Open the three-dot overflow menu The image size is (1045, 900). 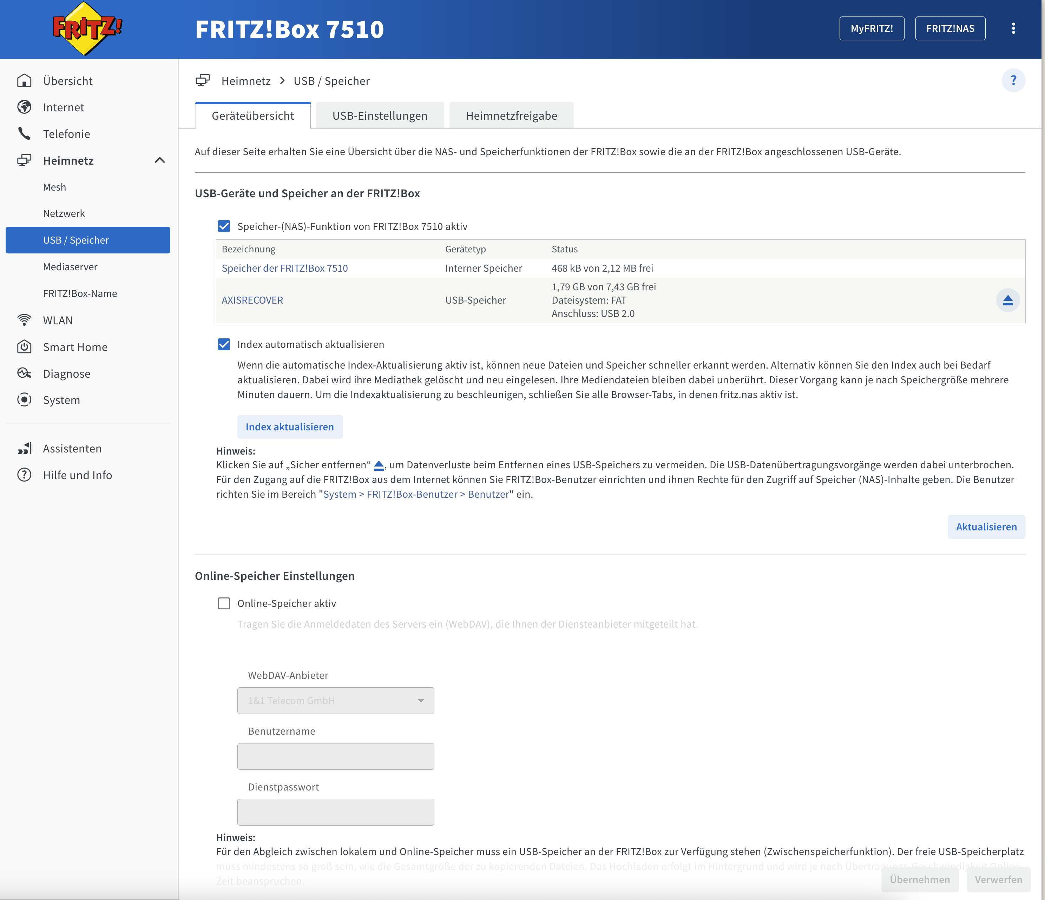click(x=1013, y=28)
